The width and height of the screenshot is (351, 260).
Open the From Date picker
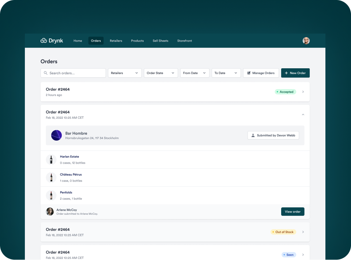point(195,73)
